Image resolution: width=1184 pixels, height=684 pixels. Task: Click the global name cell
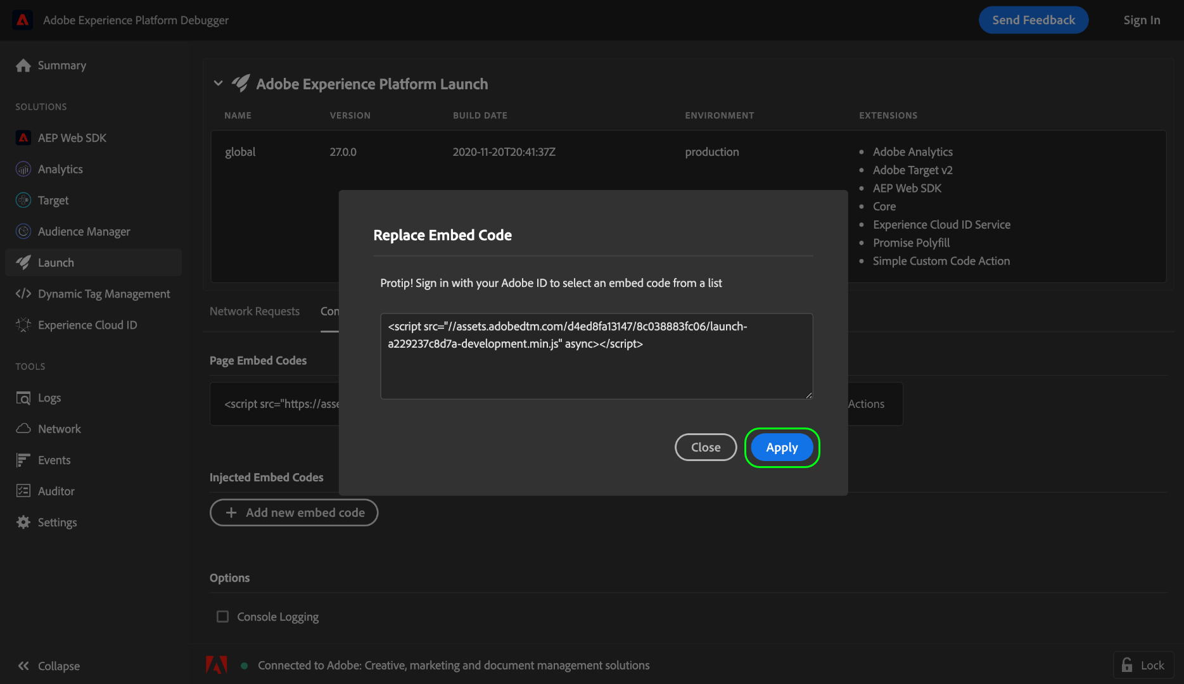[240, 152]
